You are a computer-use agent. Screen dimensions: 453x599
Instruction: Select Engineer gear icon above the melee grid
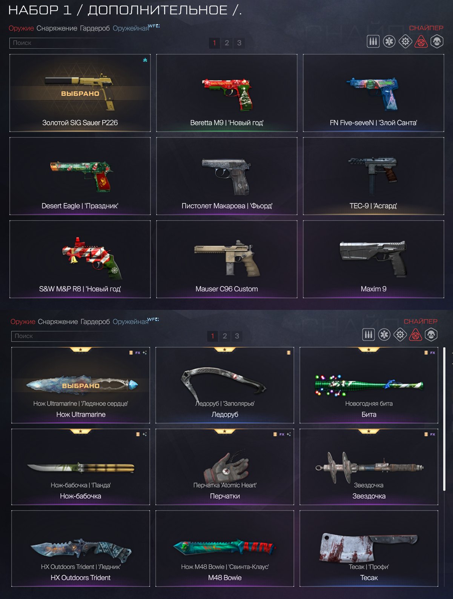point(400,334)
